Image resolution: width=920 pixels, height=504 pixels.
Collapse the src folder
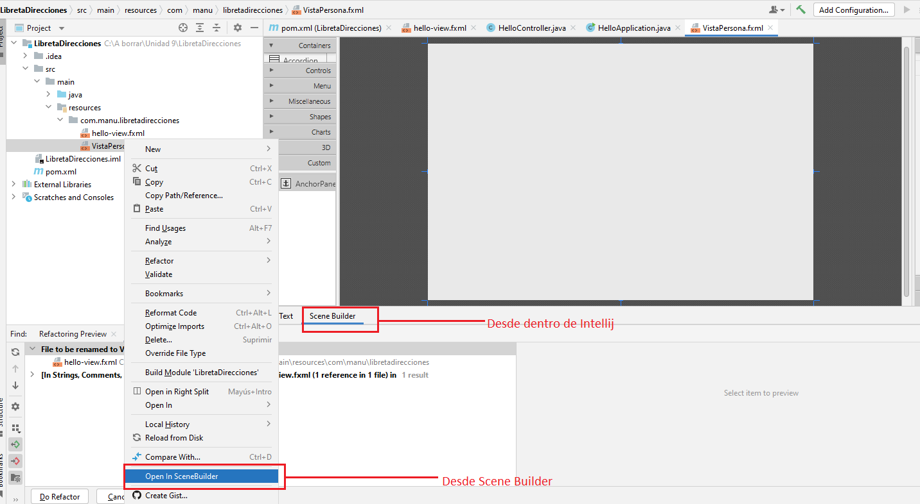pyautogui.click(x=26, y=69)
